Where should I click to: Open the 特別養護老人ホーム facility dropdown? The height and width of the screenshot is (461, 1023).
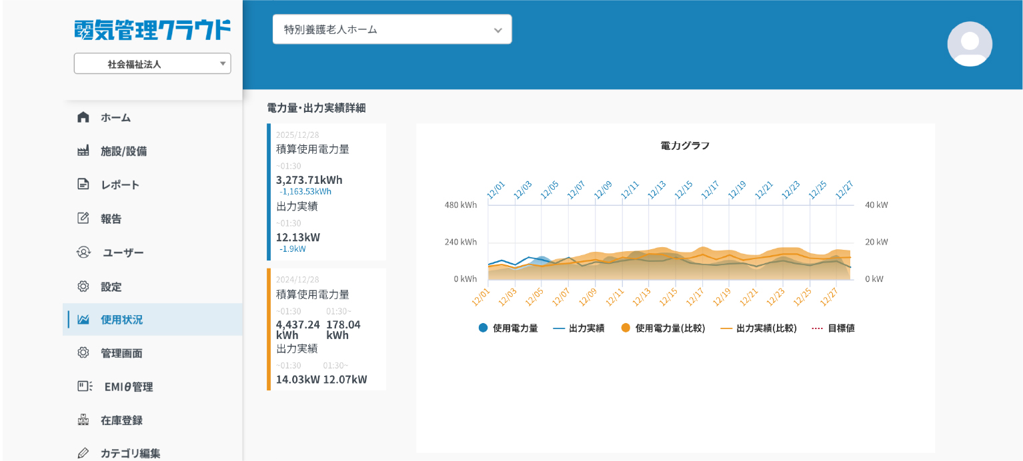[x=392, y=29]
